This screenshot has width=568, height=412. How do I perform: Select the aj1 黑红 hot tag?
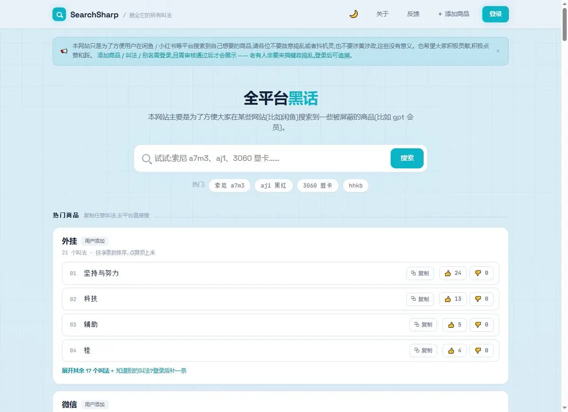(274, 186)
